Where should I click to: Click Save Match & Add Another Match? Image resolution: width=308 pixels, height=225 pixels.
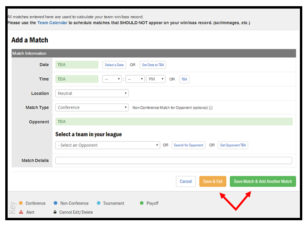click(x=263, y=182)
